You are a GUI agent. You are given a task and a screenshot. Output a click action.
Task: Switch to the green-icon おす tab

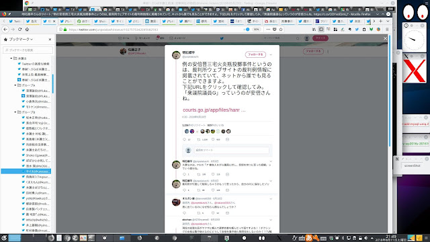(83, 21)
